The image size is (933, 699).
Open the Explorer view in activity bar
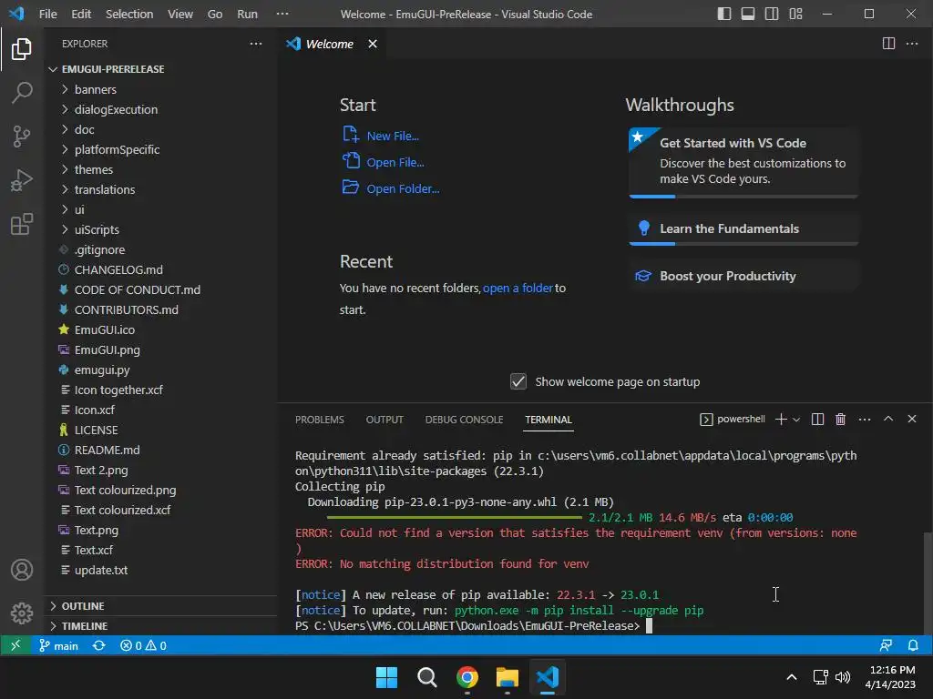coord(22,49)
